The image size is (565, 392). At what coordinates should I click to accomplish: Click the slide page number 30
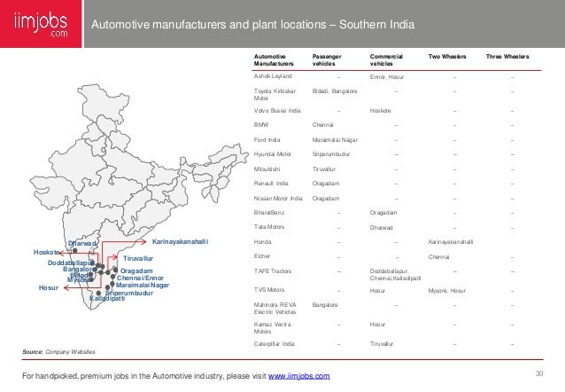(539, 373)
